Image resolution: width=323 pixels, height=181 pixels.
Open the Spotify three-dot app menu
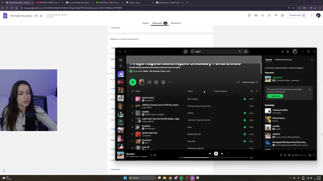click(x=120, y=52)
